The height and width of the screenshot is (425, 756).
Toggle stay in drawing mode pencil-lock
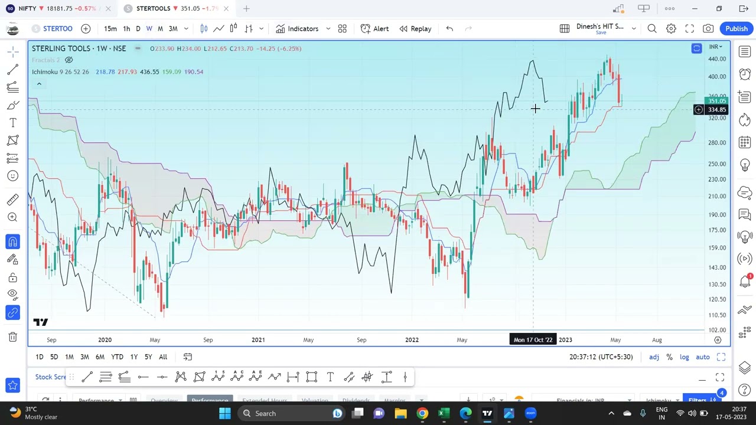[x=13, y=259]
